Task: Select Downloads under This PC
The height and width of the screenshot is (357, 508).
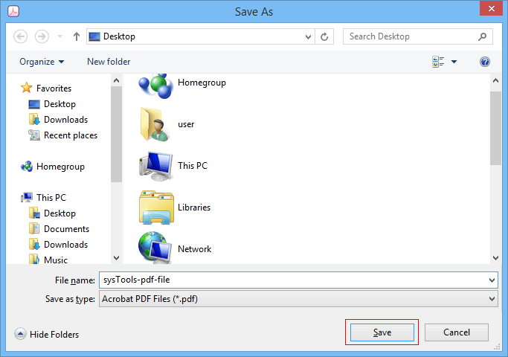Action: 65,244
